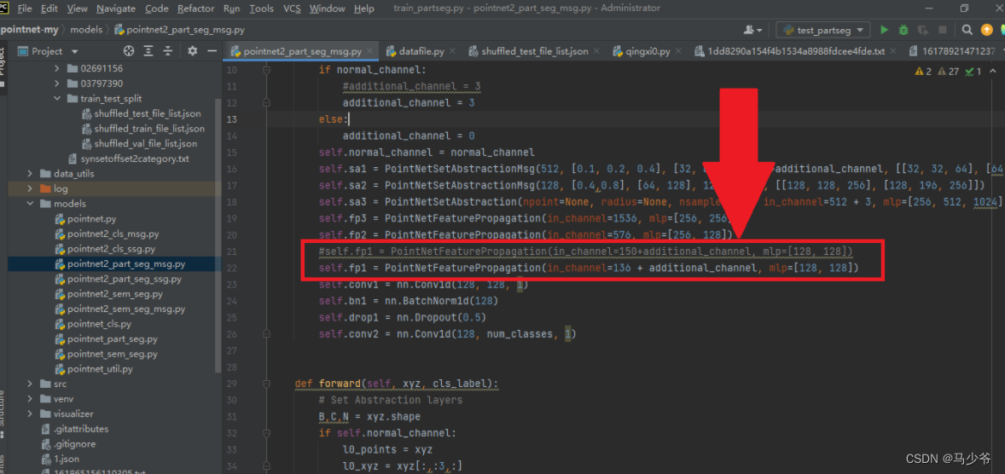Viewport: 1005px width, 474px height.
Task: Click the Project panel vertical scrollbar
Action: pos(218,234)
